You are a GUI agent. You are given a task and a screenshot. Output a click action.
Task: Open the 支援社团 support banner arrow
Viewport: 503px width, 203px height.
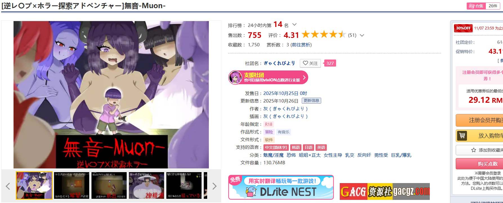(x=304, y=77)
